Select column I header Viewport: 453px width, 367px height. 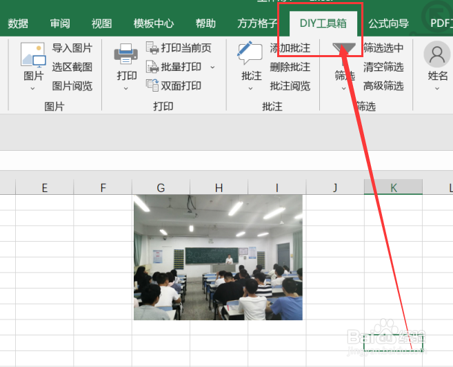(x=277, y=187)
